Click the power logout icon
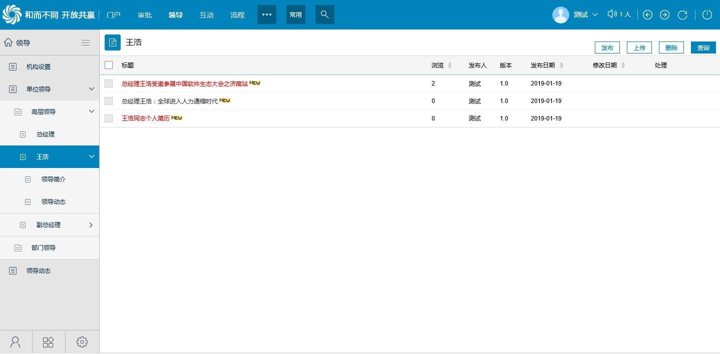The height and width of the screenshot is (354, 720). [707, 14]
